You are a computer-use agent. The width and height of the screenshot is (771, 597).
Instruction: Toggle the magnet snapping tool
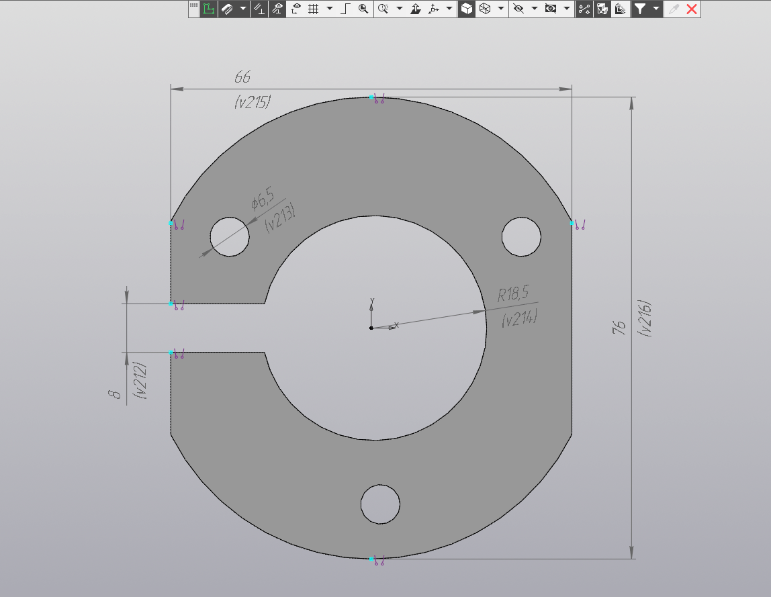pos(227,9)
